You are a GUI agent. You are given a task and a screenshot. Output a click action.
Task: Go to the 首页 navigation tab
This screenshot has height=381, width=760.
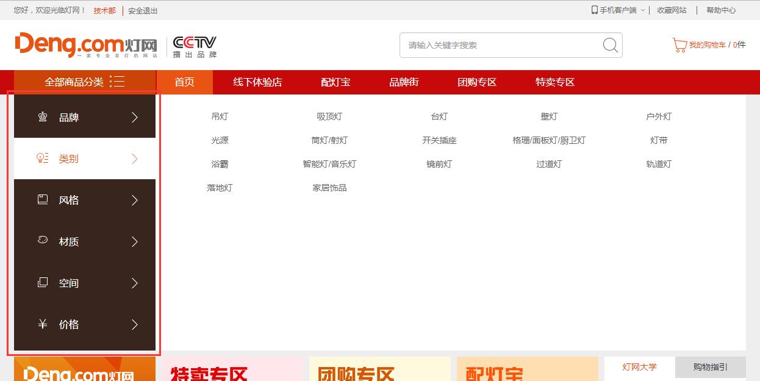click(x=185, y=82)
